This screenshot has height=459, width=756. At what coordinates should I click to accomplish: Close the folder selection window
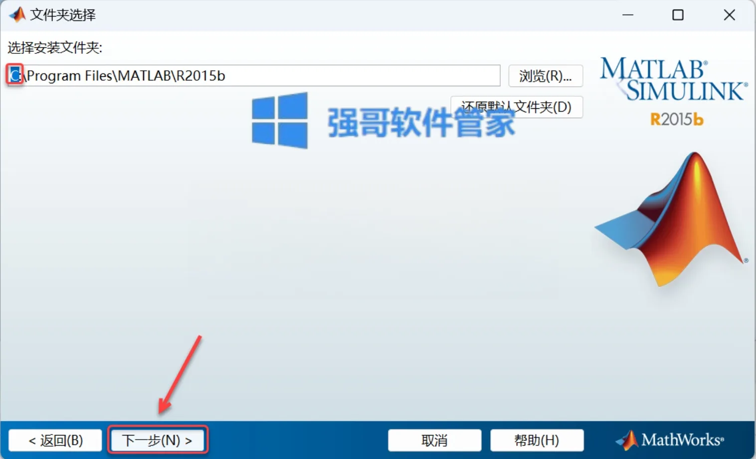[x=730, y=15]
